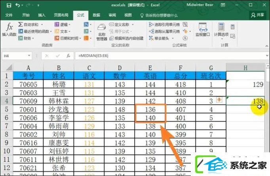Open the Watch Window
The width and height of the screenshot is (270, 176).
pos(203,30)
